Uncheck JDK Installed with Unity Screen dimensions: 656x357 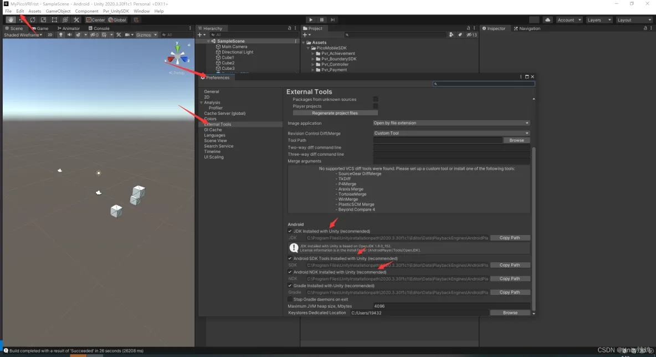click(x=290, y=231)
